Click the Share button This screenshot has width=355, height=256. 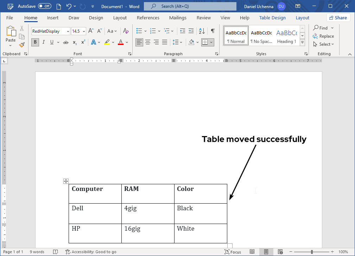point(338,18)
